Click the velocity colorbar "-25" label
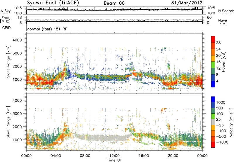Viewport: 234px width, 162px height. 220,125
